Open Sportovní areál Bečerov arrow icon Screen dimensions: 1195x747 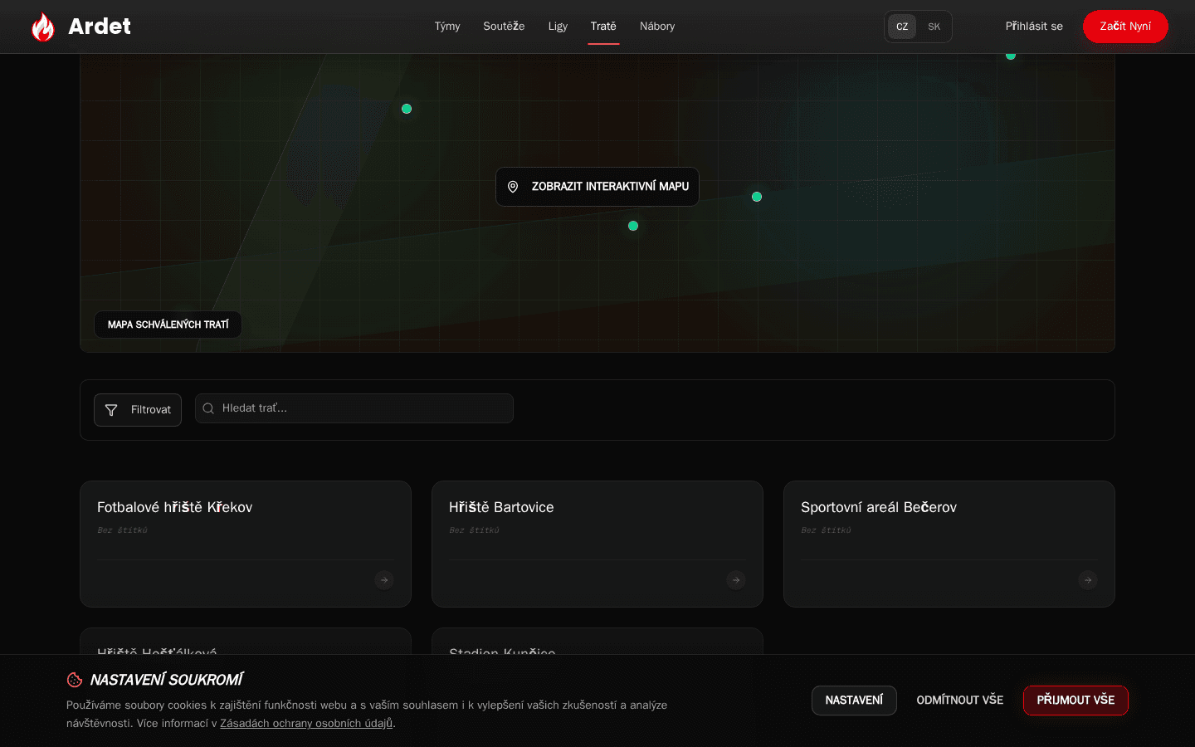1088,580
